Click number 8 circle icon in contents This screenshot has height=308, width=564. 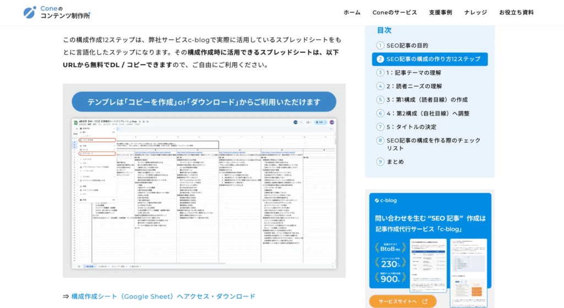[x=380, y=140]
